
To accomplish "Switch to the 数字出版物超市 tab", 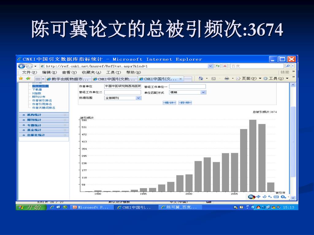I will (x=68, y=79).
